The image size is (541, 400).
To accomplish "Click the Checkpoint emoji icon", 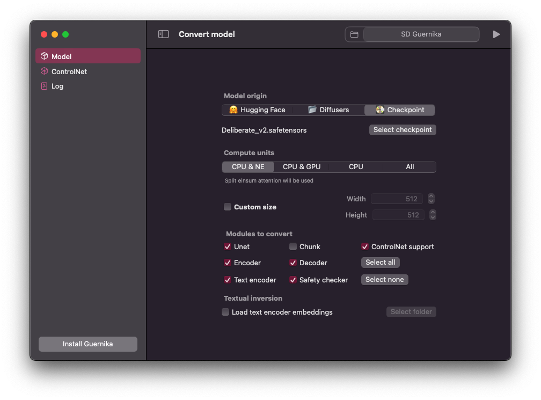I will 379,110.
